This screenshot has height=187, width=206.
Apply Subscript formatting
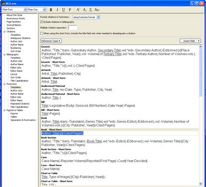click(x=85, y=10)
